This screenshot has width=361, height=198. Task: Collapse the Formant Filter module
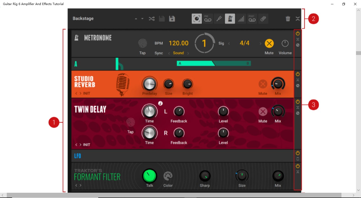tap(298, 172)
